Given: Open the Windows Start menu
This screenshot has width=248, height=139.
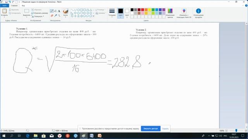Looking at the screenshot, I should (3, 136).
